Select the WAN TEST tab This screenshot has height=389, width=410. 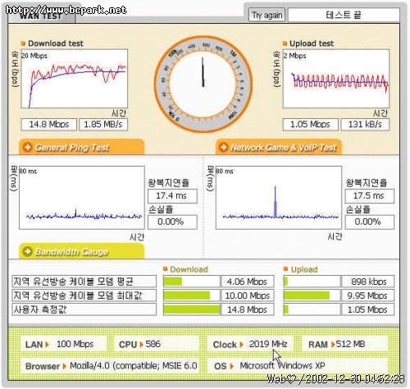tap(41, 16)
